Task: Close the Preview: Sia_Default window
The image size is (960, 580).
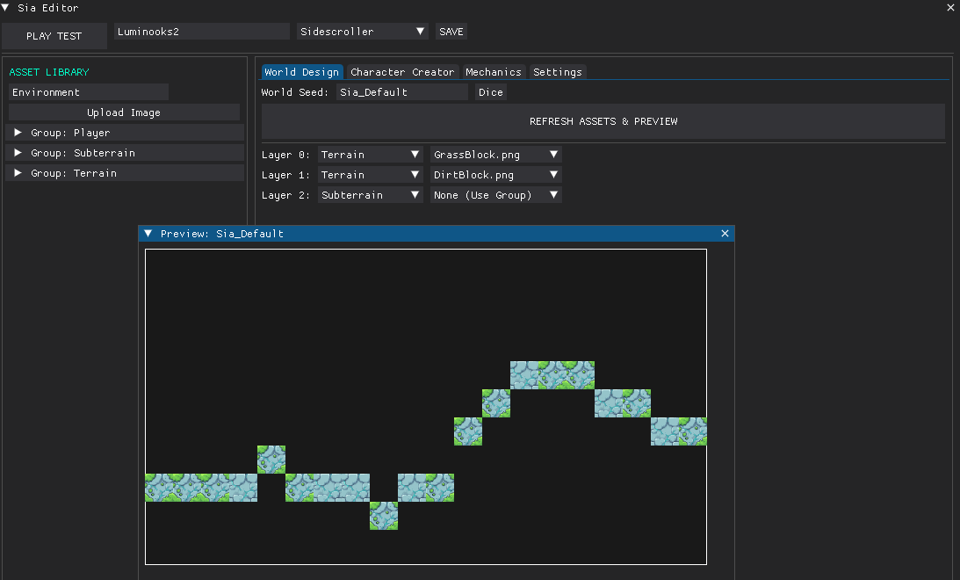Action: coord(725,234)
